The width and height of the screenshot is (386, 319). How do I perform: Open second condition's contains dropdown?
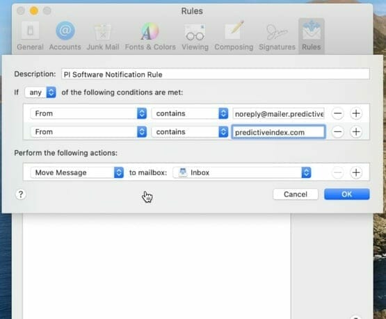(190, 132)
